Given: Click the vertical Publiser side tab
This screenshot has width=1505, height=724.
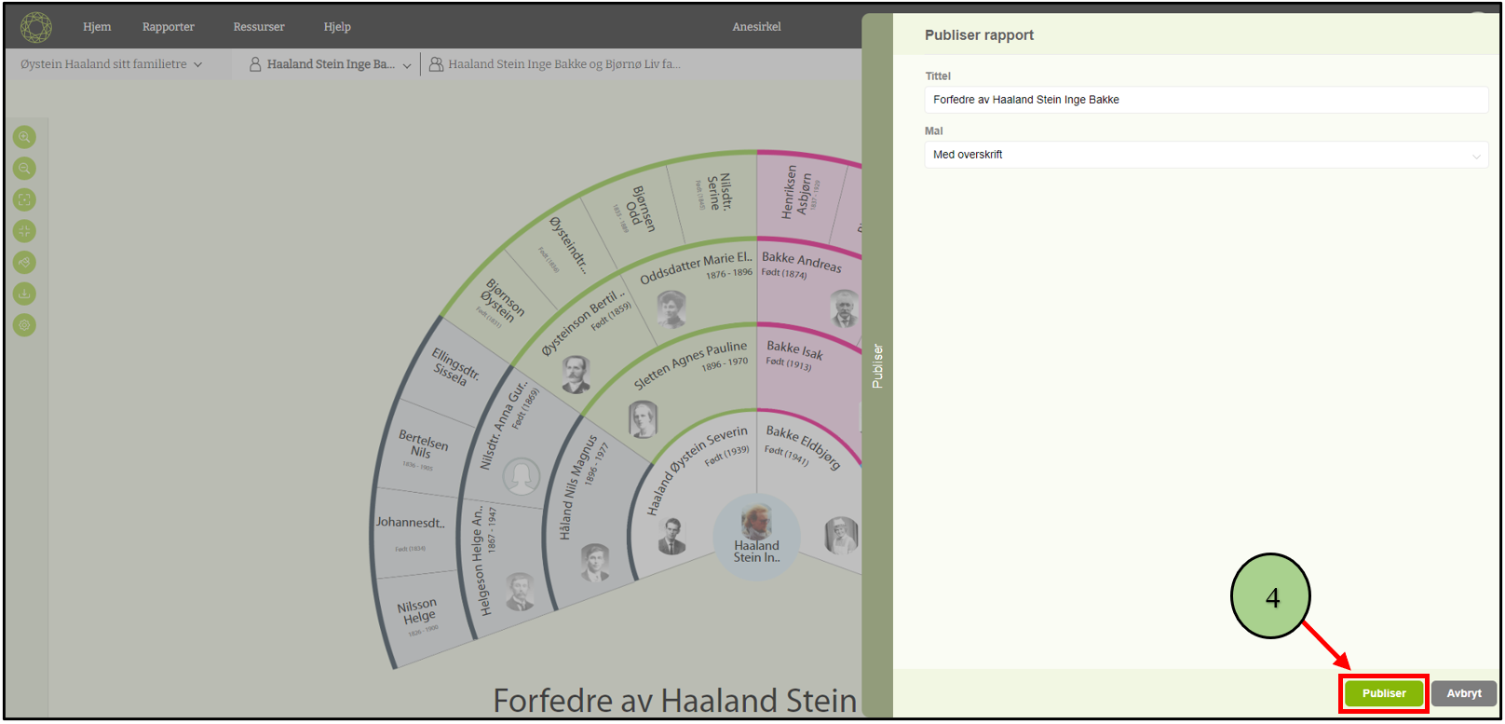Looking at the screenshot, I should (877, 365).
